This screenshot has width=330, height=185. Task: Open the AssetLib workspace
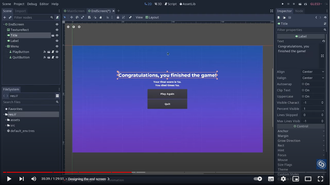[187, 4]
